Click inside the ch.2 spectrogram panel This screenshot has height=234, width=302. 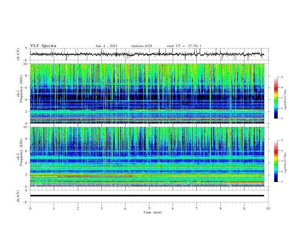147,157
